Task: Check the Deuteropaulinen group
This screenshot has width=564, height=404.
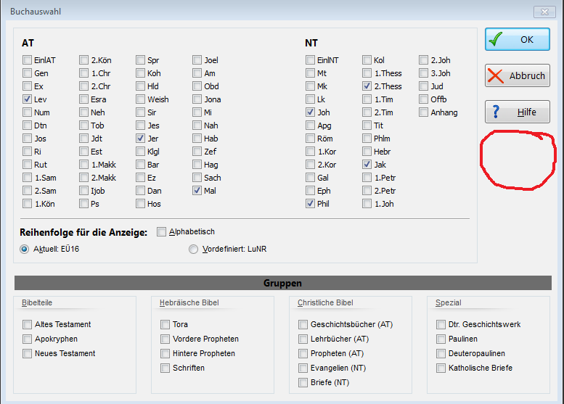Action: click(x=441, y=354)
